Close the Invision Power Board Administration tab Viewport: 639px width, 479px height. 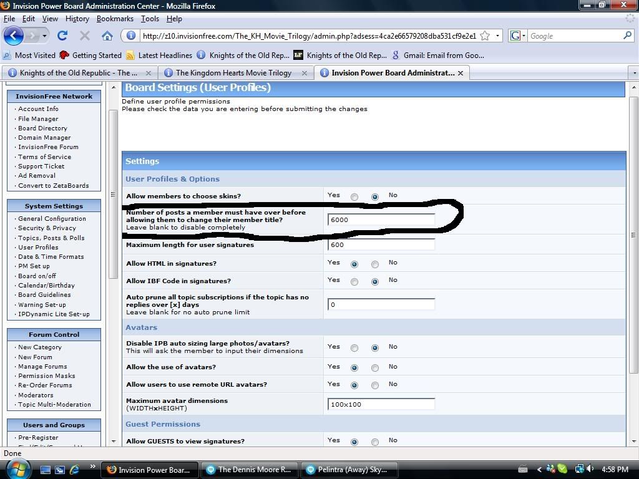[461, 73]
